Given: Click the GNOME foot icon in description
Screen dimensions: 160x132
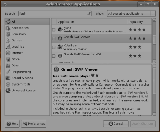Looking at the screenshot, I should click(97, 75).
